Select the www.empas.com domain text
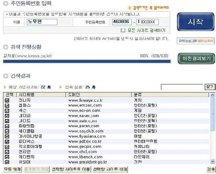Image resolution: width=216 pixels, height=174 pixels. coord(85,105)
